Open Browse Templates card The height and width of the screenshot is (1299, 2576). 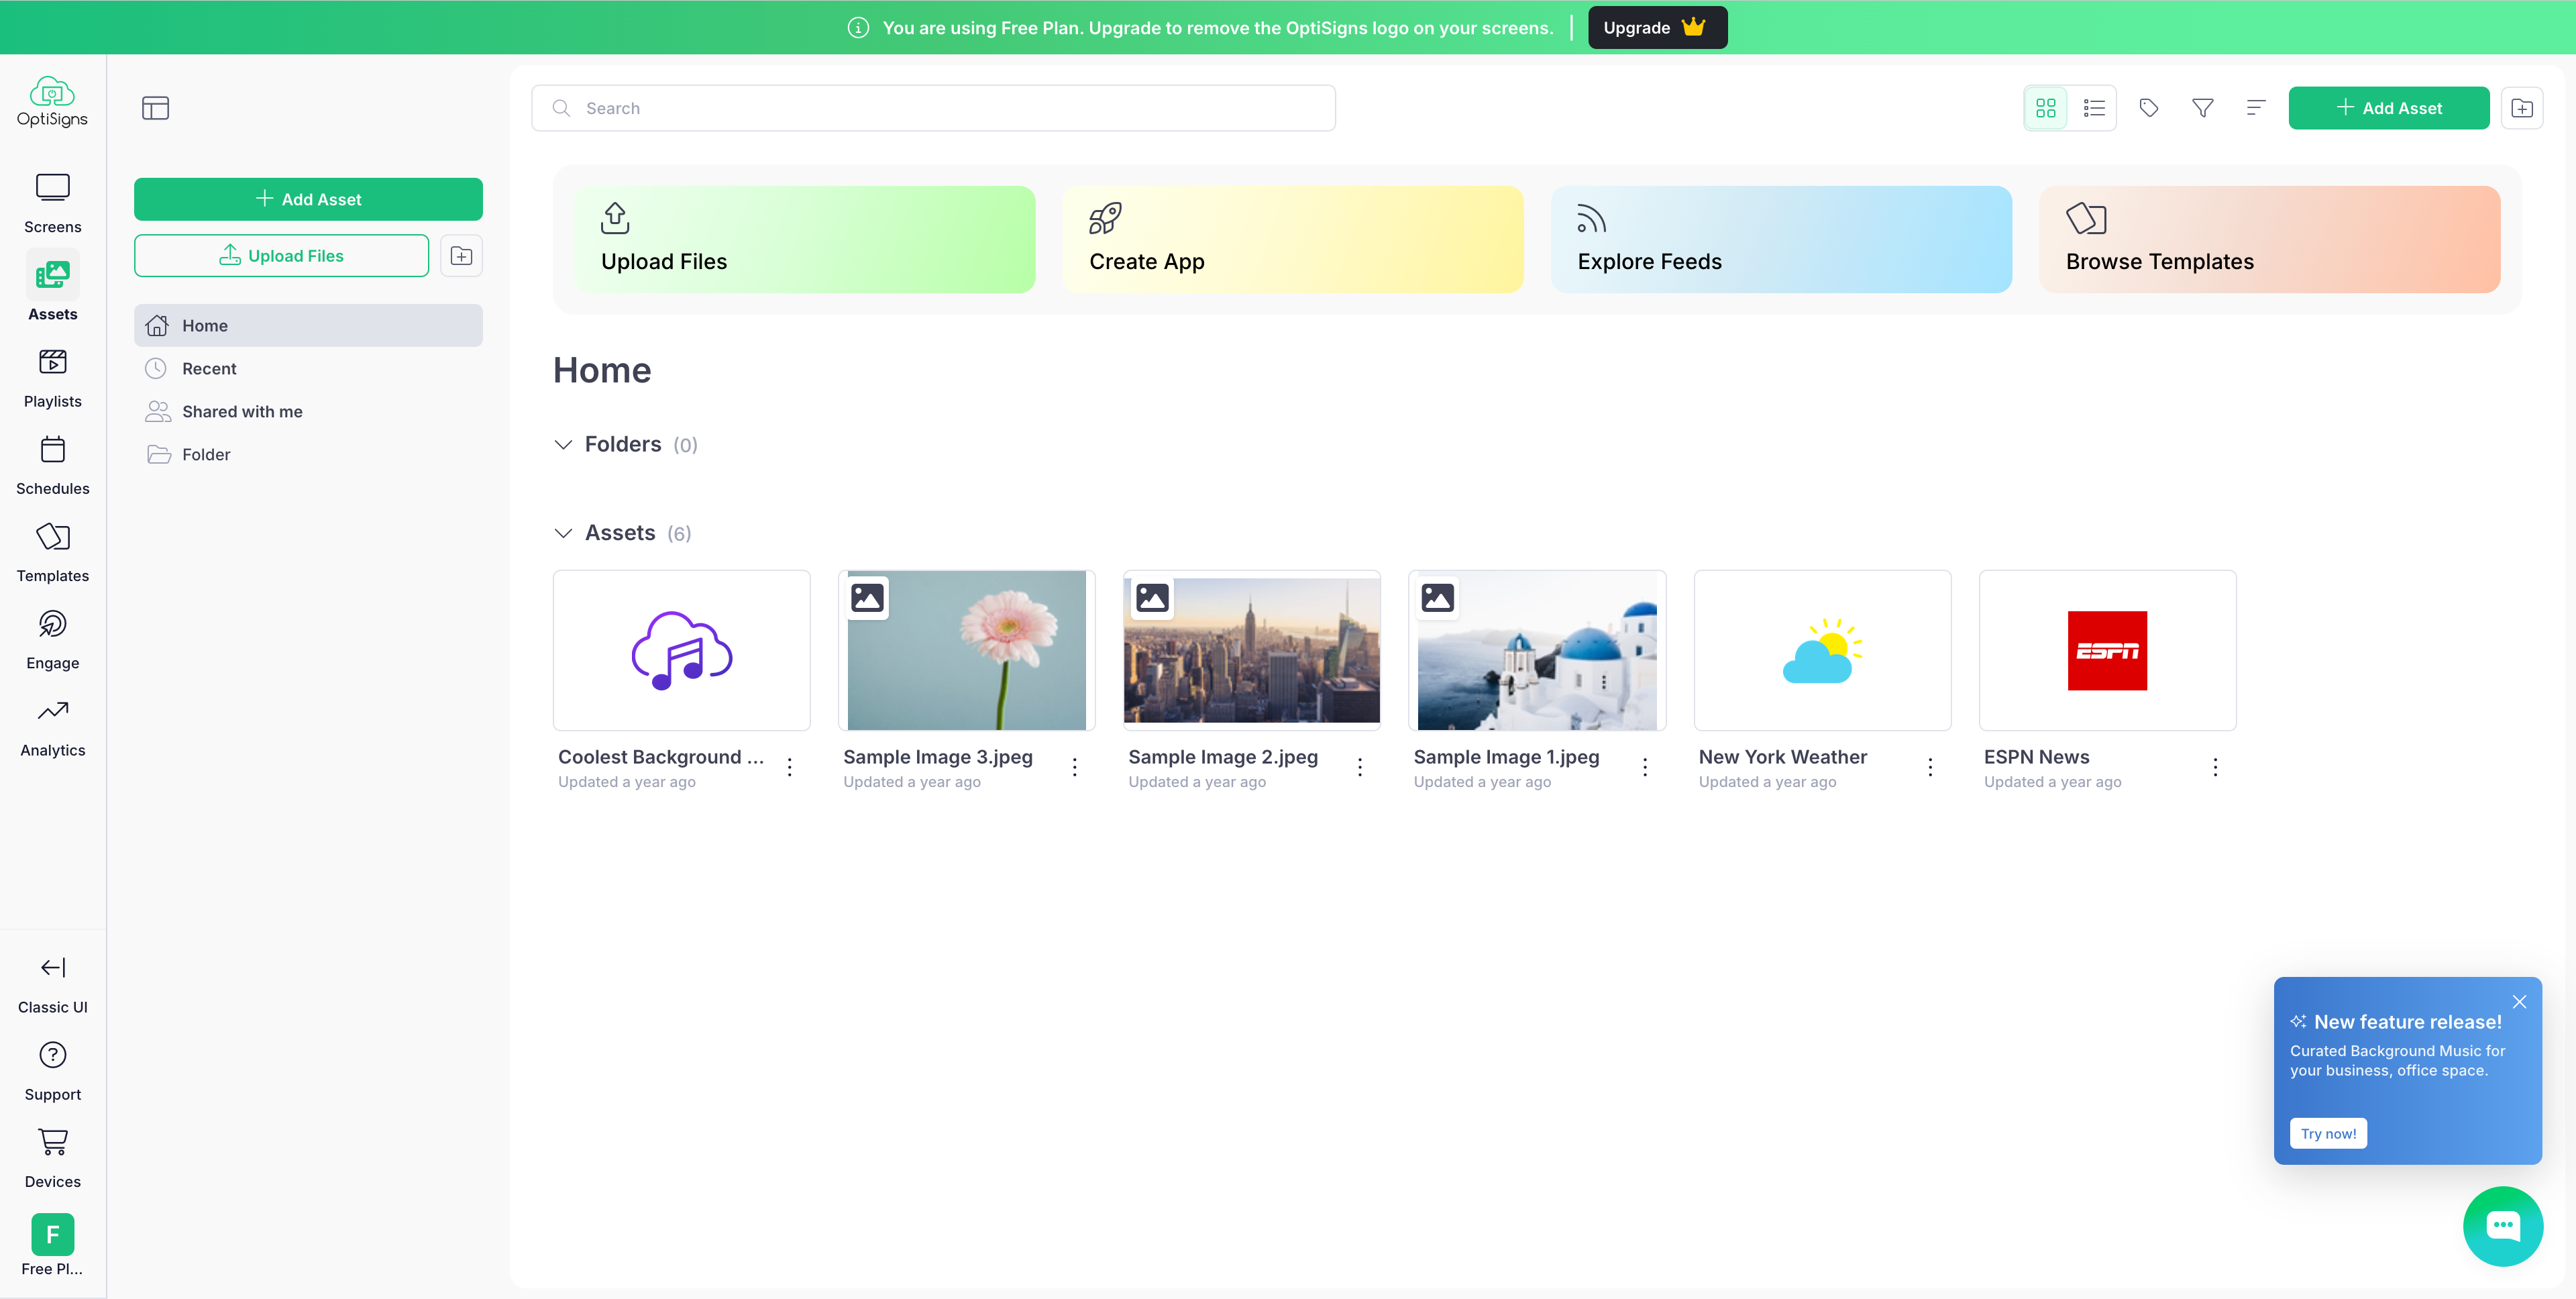(x=2270, y=239)
